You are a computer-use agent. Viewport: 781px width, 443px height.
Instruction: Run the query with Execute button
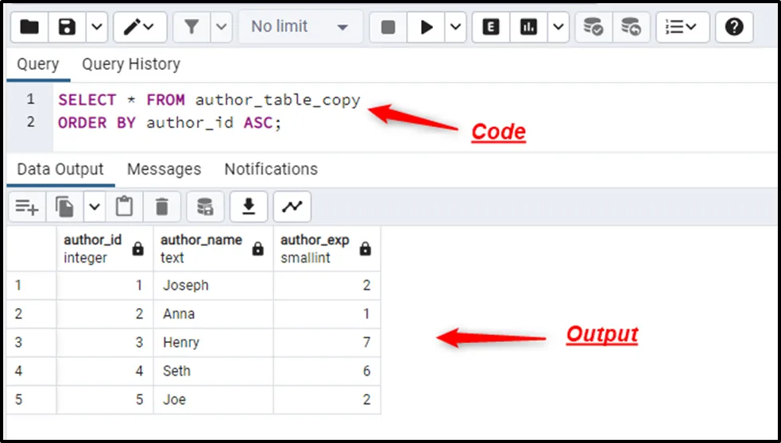pyautogui.click(x=427, y=27)
